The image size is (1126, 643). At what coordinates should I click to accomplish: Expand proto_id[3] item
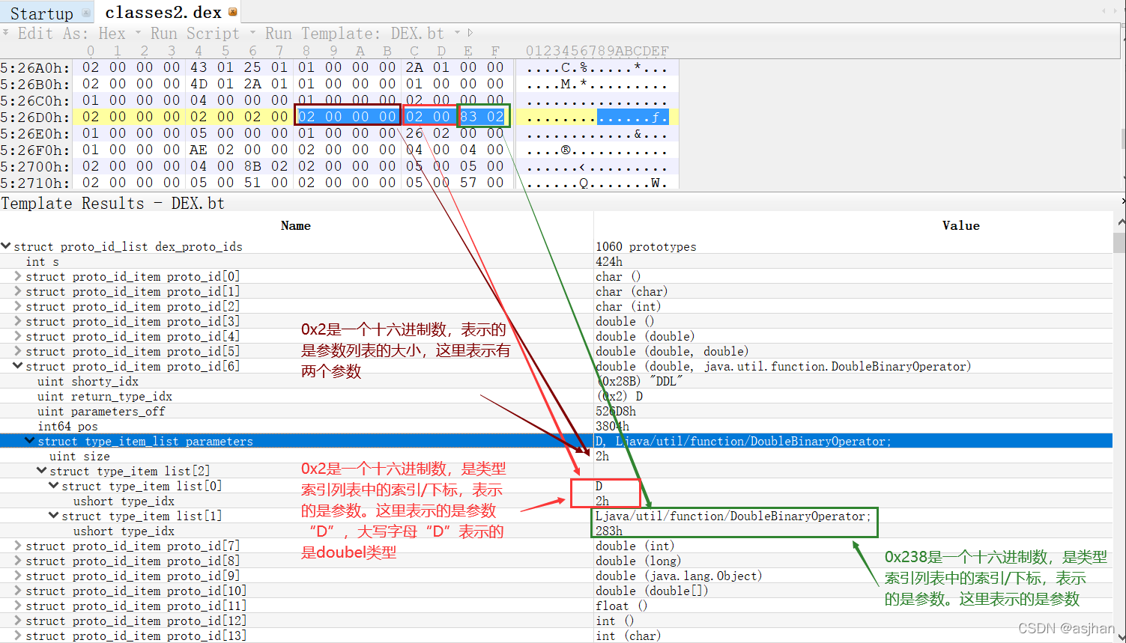point(18,321)
